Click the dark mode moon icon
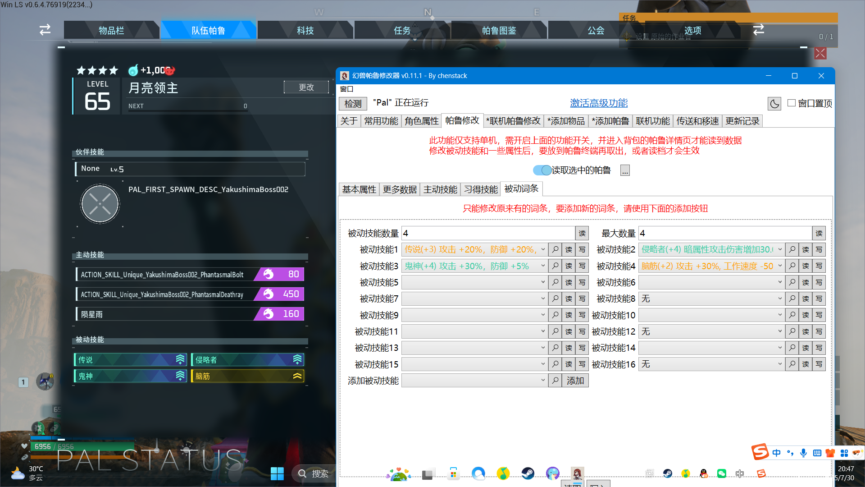This screenshot has height=487, width=865. [x=774, y=104]
